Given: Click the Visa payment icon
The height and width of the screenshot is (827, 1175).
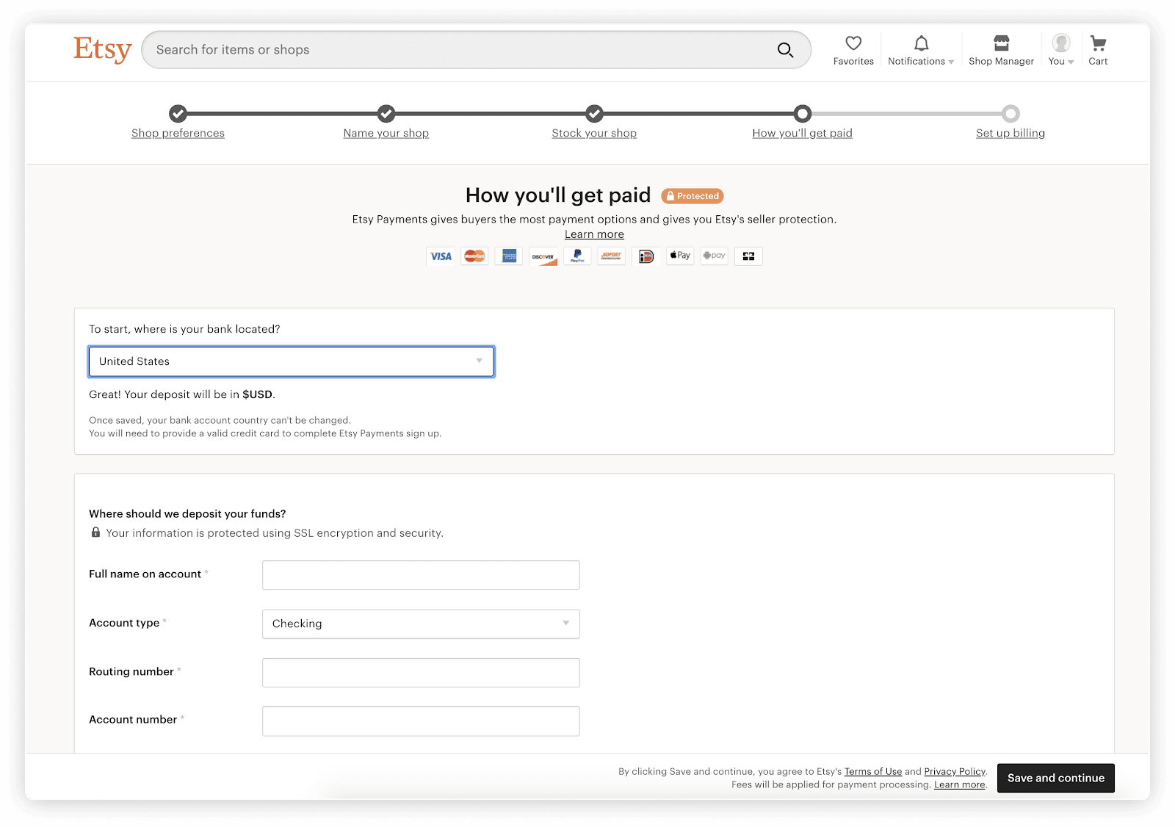Looking at the screenshot, I should pos(441,256).
